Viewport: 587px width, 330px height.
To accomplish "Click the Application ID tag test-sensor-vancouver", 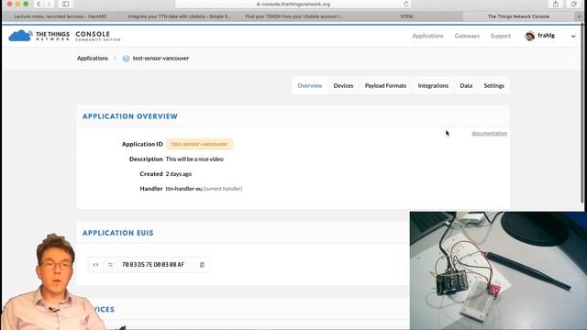I will 200,144.
